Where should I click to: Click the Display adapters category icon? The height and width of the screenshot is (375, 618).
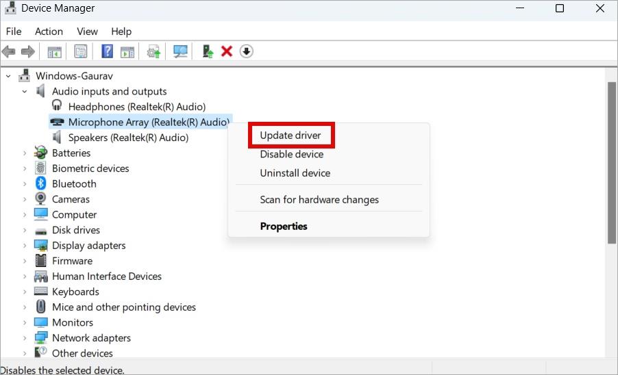[40, 245]
